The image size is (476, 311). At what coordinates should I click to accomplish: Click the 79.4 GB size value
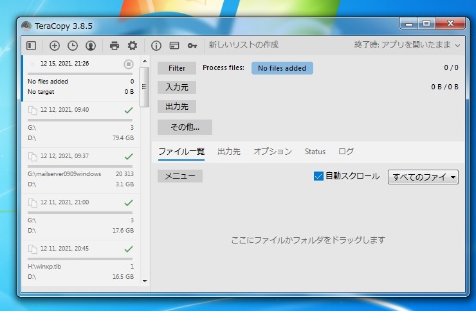tap(123, 138)
